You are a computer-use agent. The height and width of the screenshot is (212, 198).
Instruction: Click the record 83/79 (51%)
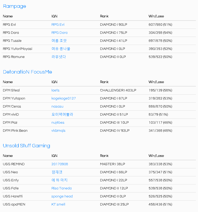tap(158, 115)
